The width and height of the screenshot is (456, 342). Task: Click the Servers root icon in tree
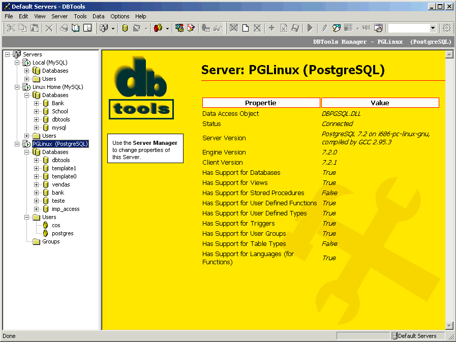[17, 54]
